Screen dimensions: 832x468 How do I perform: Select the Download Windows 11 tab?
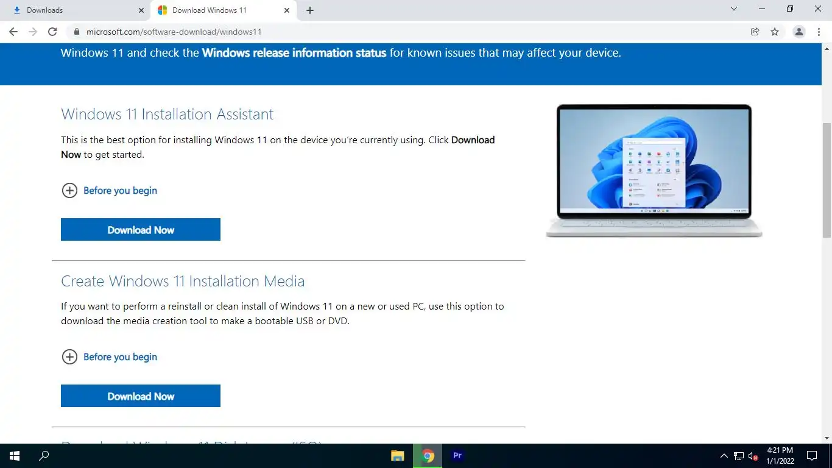tap(224, 10)
